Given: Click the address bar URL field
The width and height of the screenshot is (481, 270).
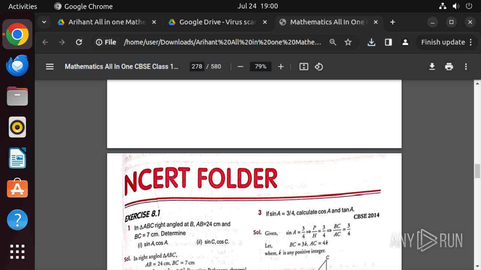Looking at the screenshot, I should 222,42.
